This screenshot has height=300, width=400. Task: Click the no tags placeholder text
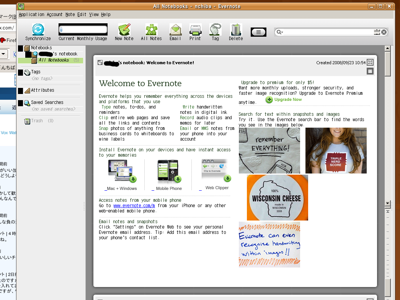click(x=42, y=78)
